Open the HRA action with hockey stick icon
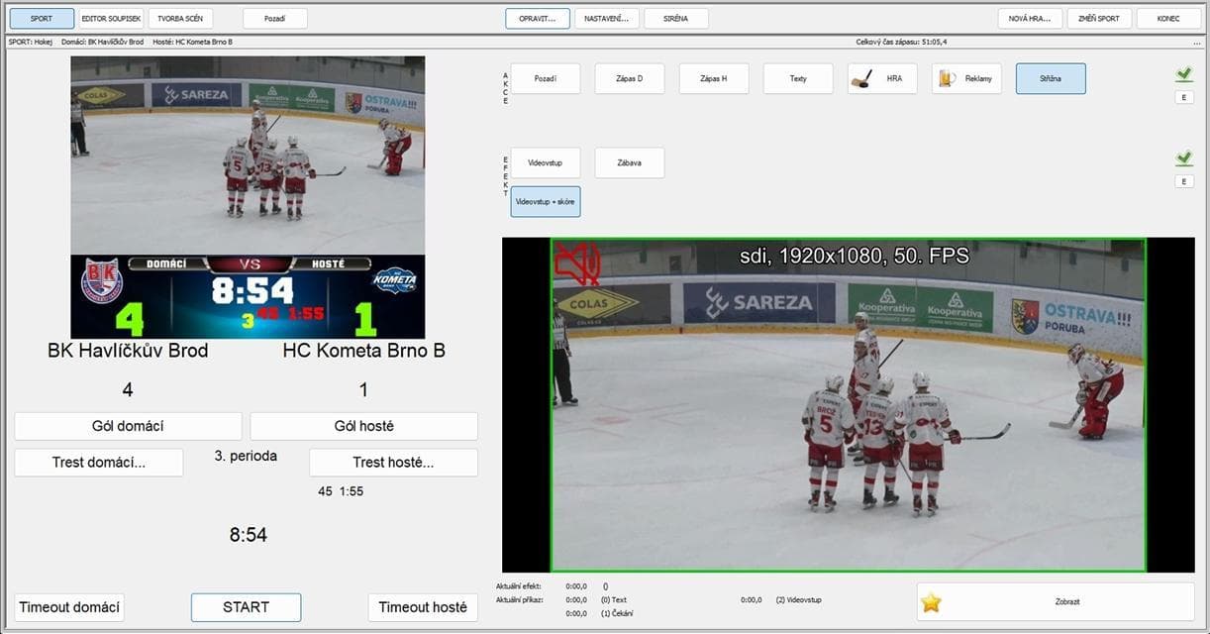1210x634 pixels. pos(882,78)
